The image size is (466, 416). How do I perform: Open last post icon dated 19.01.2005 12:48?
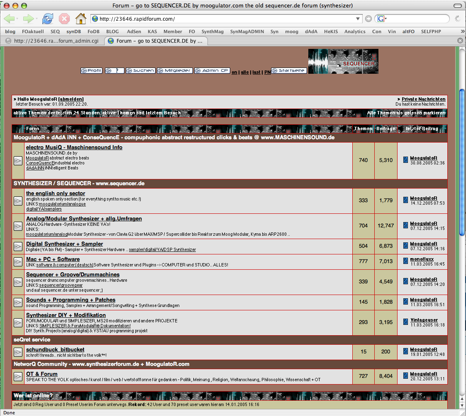[406, 351]
